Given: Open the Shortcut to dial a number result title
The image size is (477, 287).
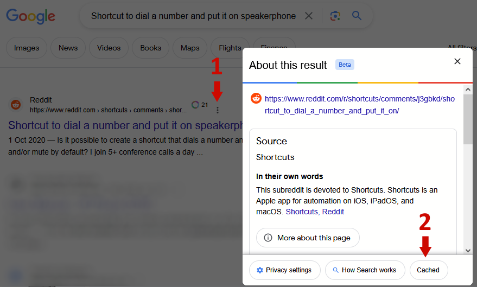Looking at the screenshot, I should pos(125,125).
